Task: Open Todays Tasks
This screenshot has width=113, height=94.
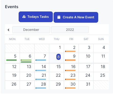Action: click(x=36, y=17)
